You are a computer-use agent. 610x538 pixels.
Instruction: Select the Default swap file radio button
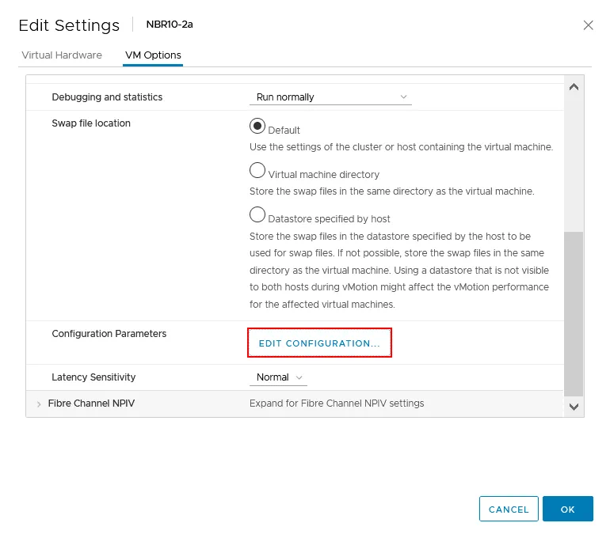click(257, 127)
